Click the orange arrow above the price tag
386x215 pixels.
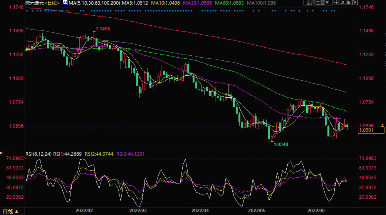(382, 125)
